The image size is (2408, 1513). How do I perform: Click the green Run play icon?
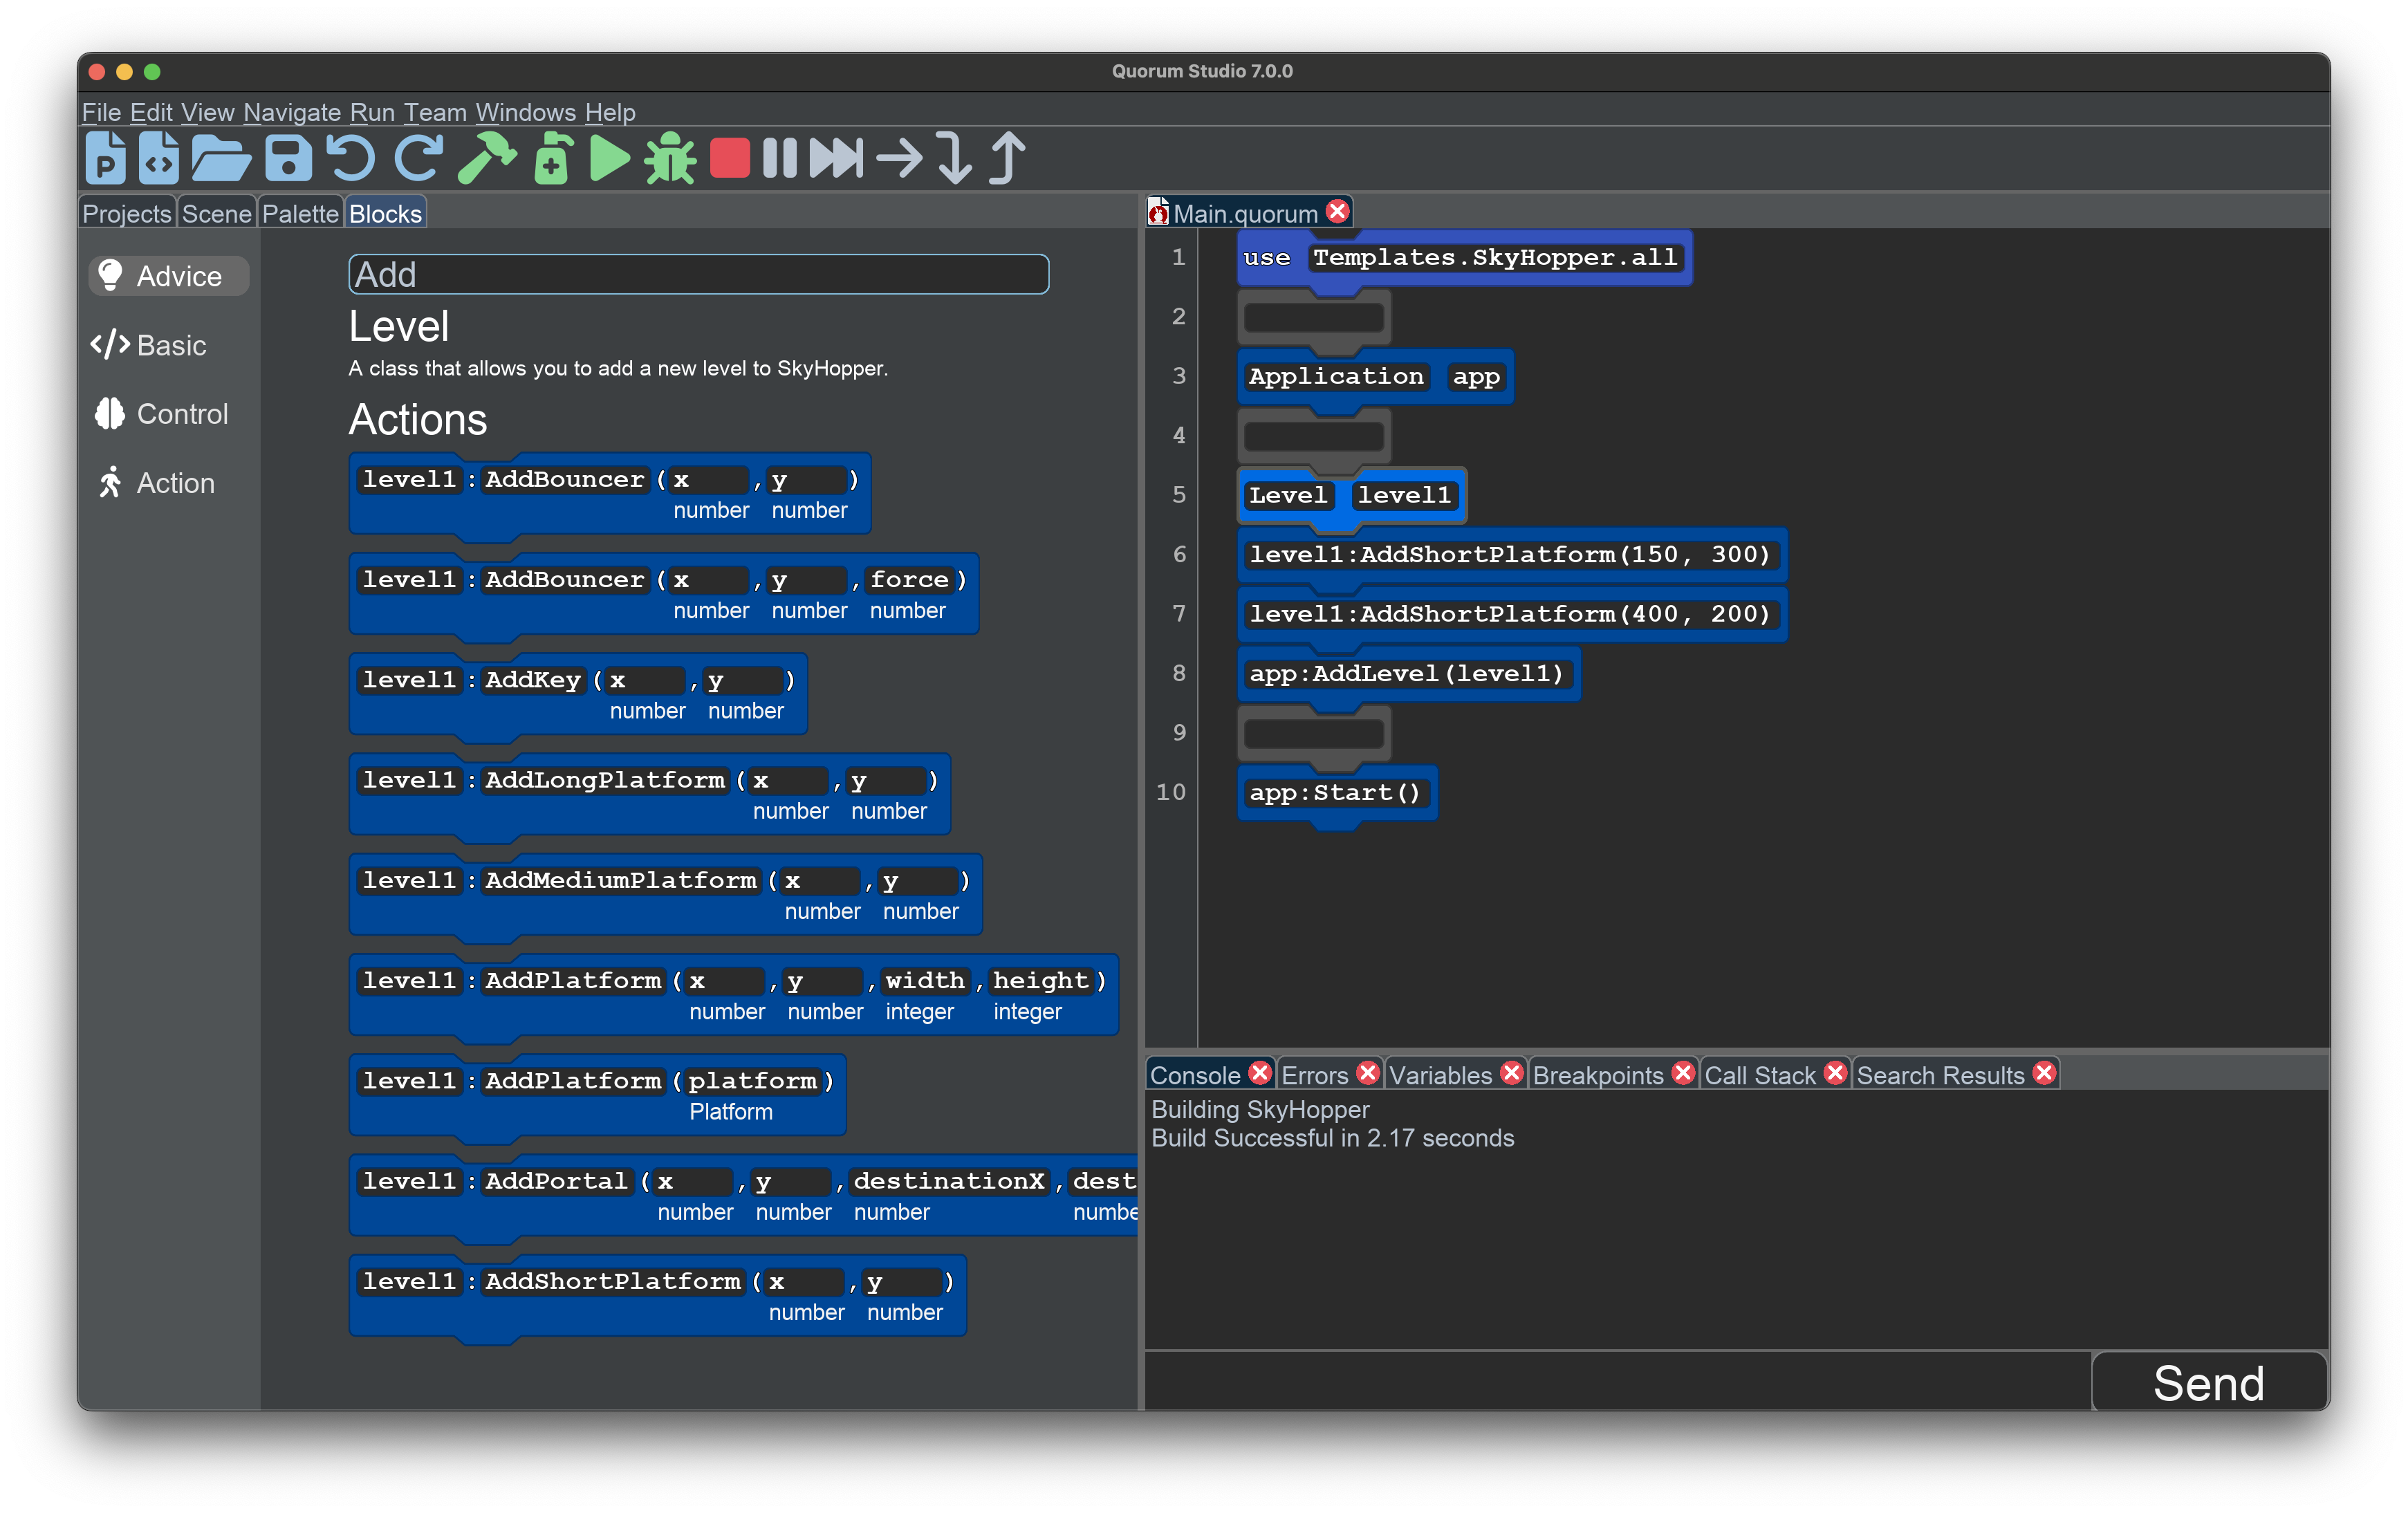[x=609, y=158]
